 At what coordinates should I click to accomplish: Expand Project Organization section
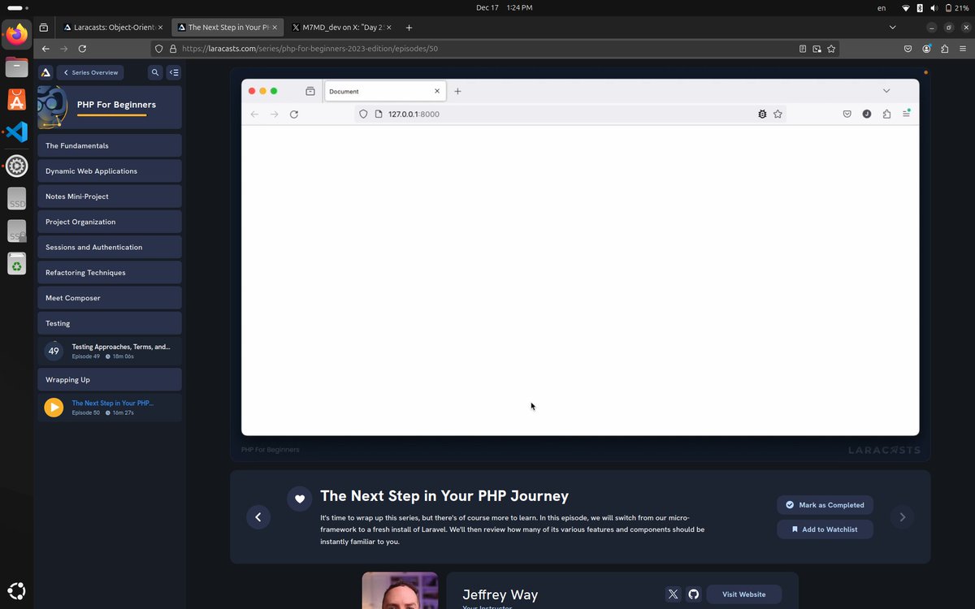110,222
